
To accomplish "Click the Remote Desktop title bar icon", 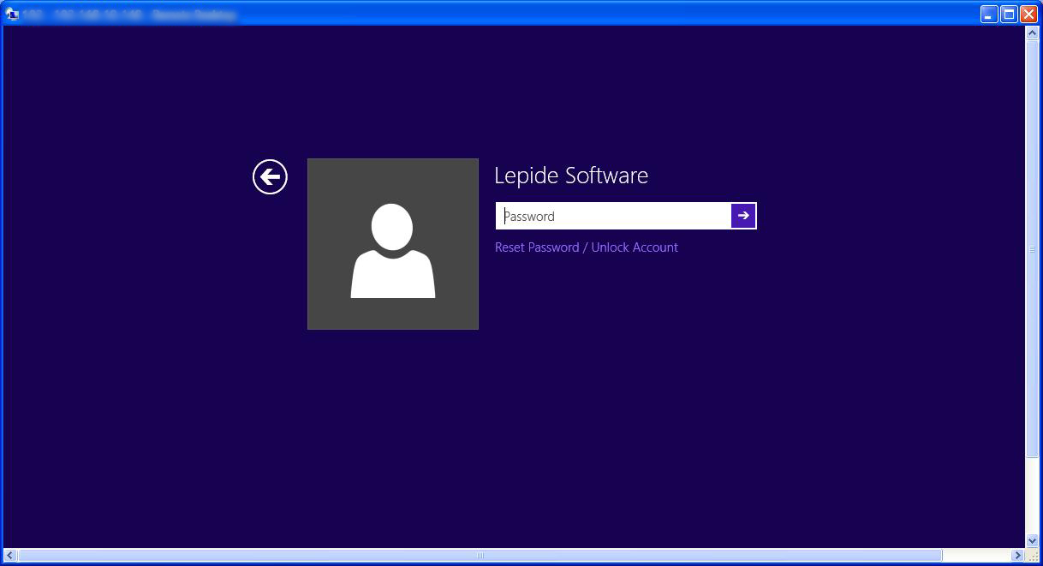I will [x=12, y=14].
